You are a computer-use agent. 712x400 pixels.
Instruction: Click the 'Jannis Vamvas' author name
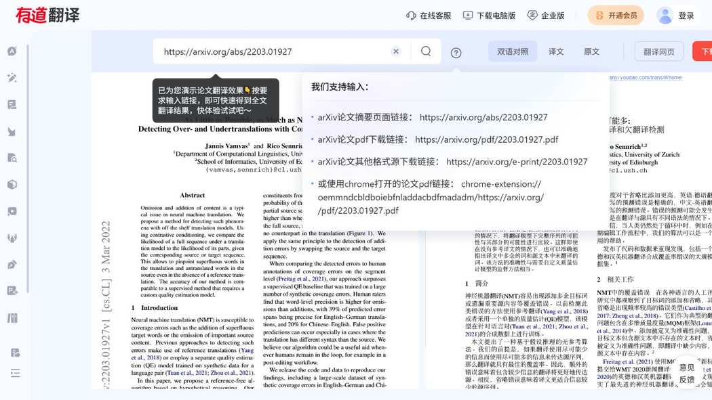(x=226, y=146)
